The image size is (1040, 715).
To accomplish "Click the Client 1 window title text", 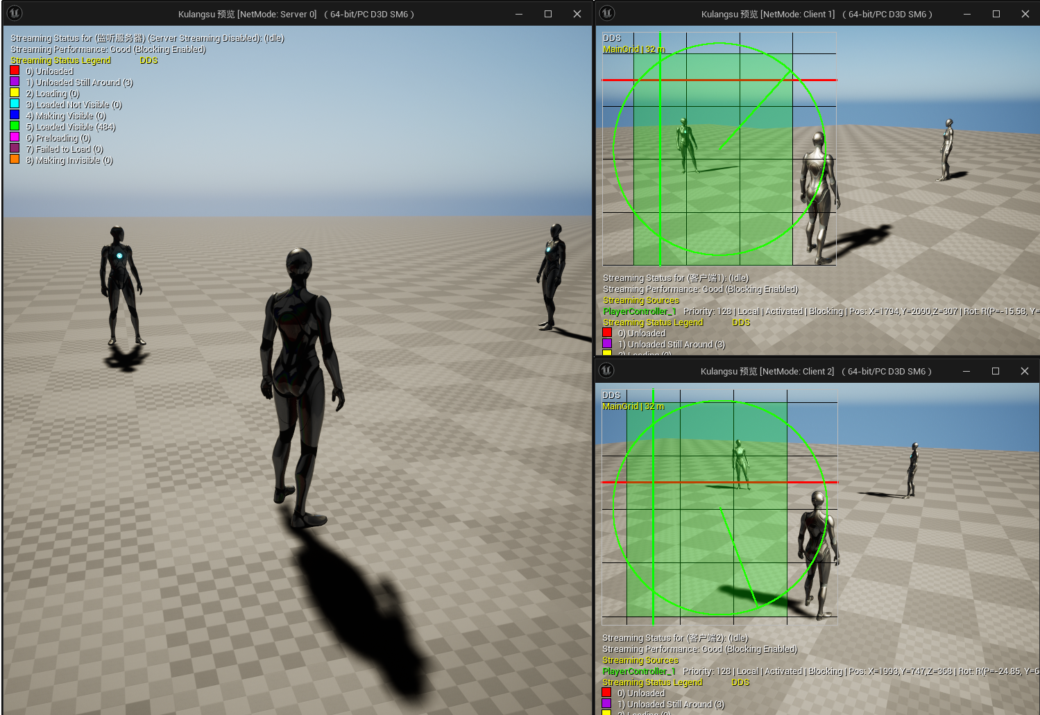I will point(817,14).
